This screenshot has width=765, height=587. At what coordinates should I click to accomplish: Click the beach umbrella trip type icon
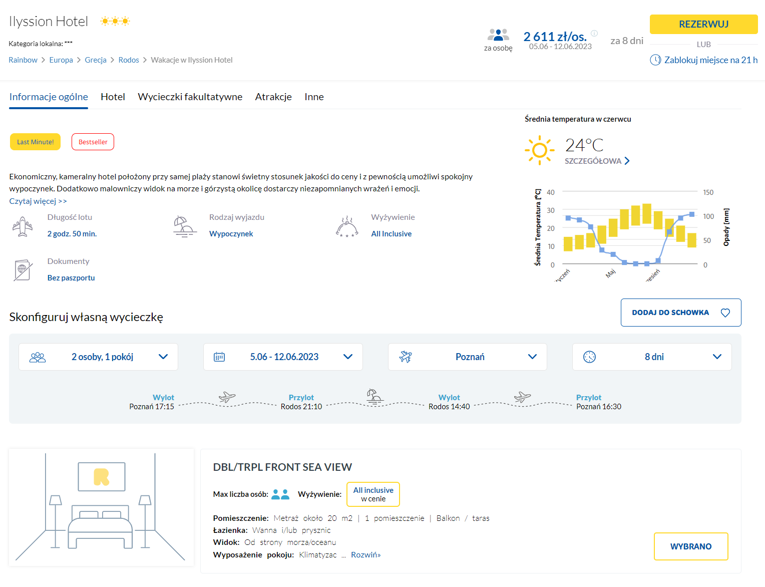184,226
